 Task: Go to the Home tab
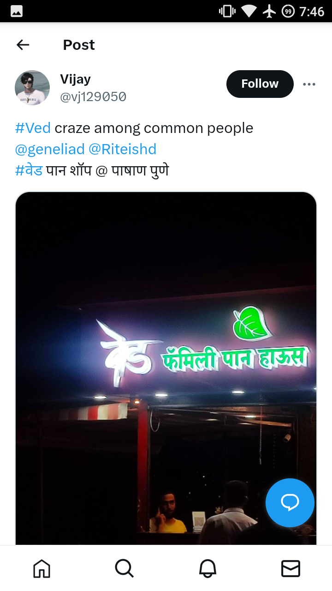point(41,568)
